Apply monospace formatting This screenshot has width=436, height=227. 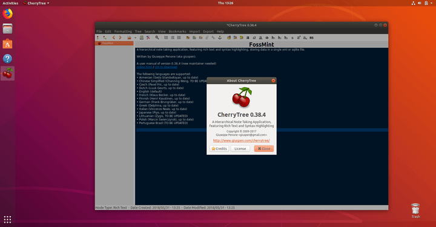coord(311,38)
